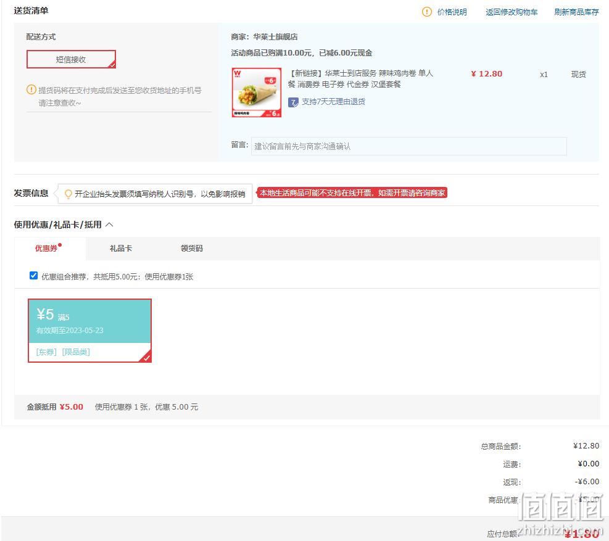Click the 7-day no-reason return badge icon
Image resolution: width=609 pixels, height=541 pixels.
tap(293, 102)
